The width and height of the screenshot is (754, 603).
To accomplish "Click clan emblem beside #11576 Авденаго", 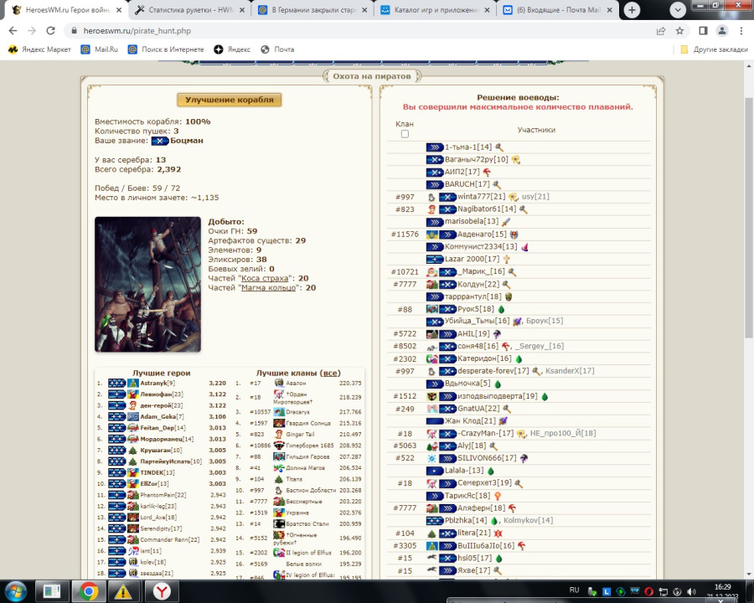I will [x=431, y=234].
